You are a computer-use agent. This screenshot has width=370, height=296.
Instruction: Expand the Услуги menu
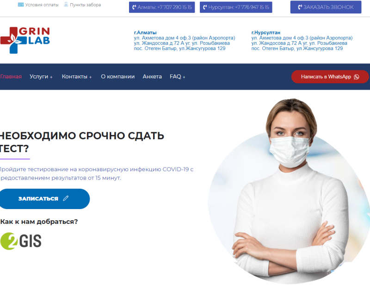pos(41,77)
